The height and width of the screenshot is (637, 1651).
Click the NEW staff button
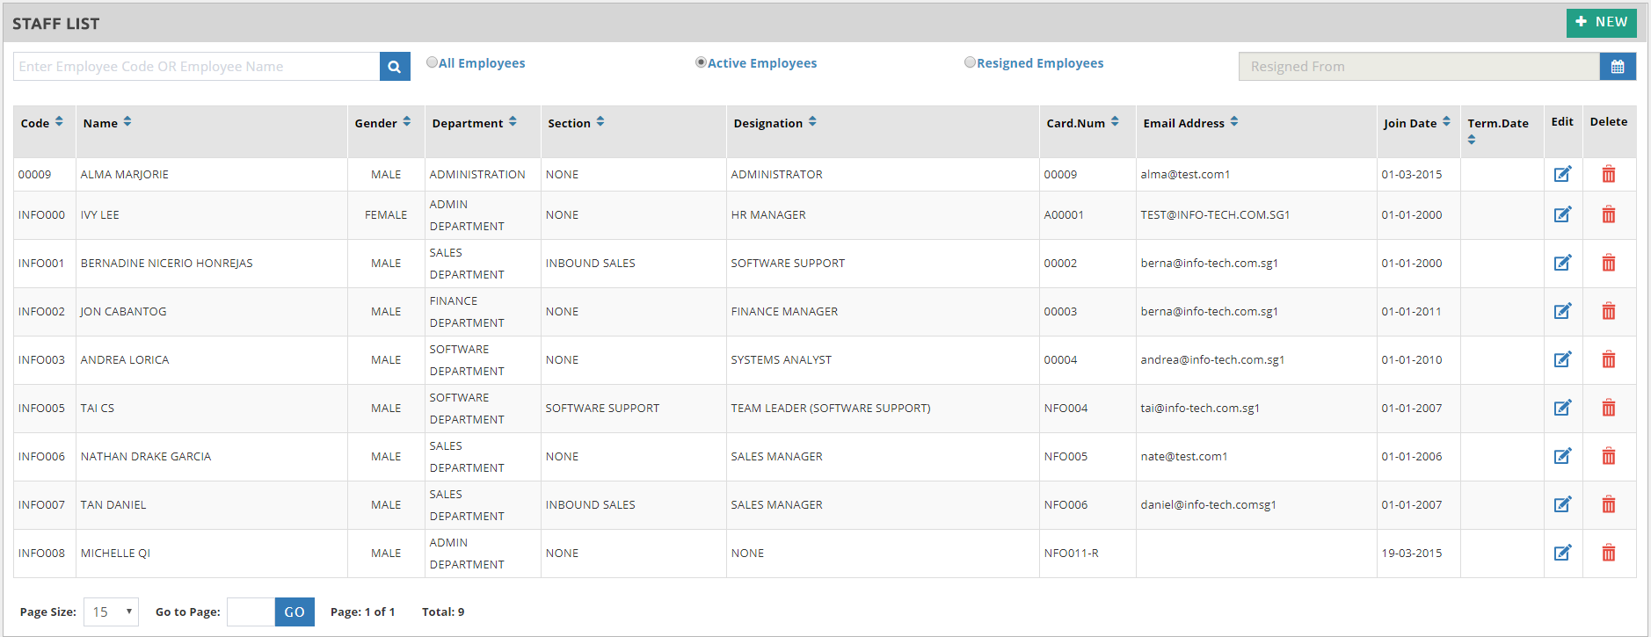pos(1601,22)
